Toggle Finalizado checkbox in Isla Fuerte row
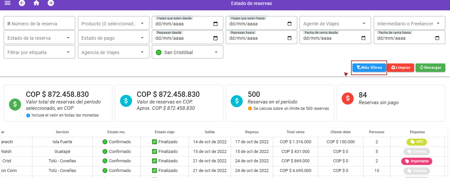Image resolution: width=450 pixels, height=178 pixels. point(154,142)
